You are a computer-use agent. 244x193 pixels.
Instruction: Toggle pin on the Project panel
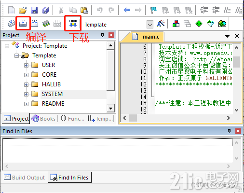pos(102,35)
